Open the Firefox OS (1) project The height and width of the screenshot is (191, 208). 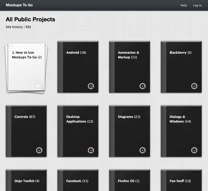(x=129, y=180)
